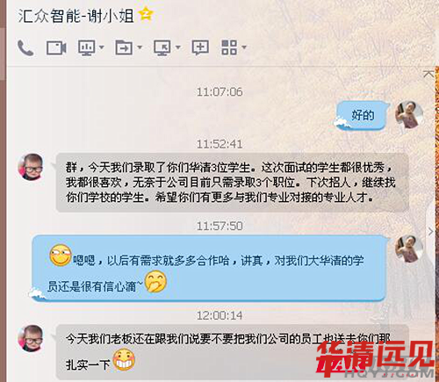The image size is (439, 382).
Task: Expand dropdown arrow next to apps grid
Action: [243, 47]
